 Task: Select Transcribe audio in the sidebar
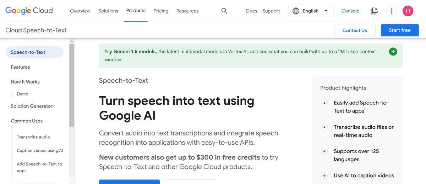pyautogui.click(x=33, y=137)
